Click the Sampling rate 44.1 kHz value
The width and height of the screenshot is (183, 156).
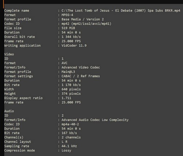[69, 146]
